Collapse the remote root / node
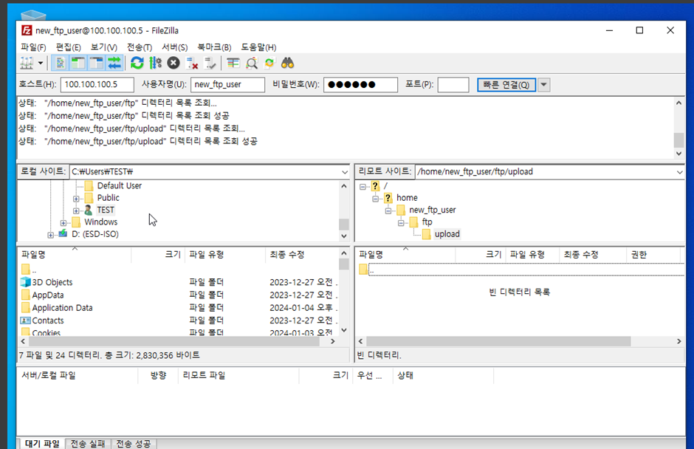694x449 pixels. (x=363, y=186)
